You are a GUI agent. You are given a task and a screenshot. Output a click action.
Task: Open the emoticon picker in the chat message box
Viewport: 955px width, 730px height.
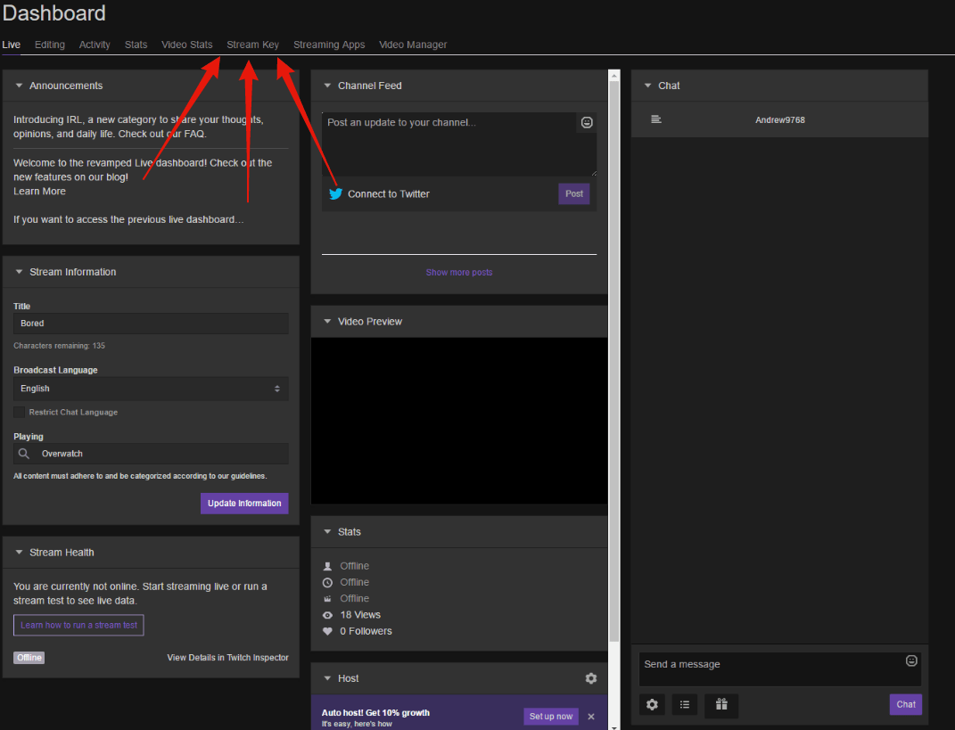tap(911, 660)
